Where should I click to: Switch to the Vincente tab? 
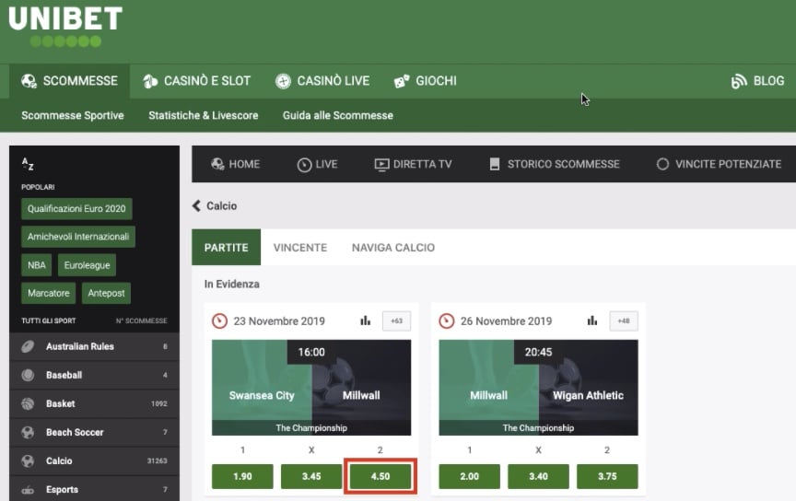coord(299,248)
